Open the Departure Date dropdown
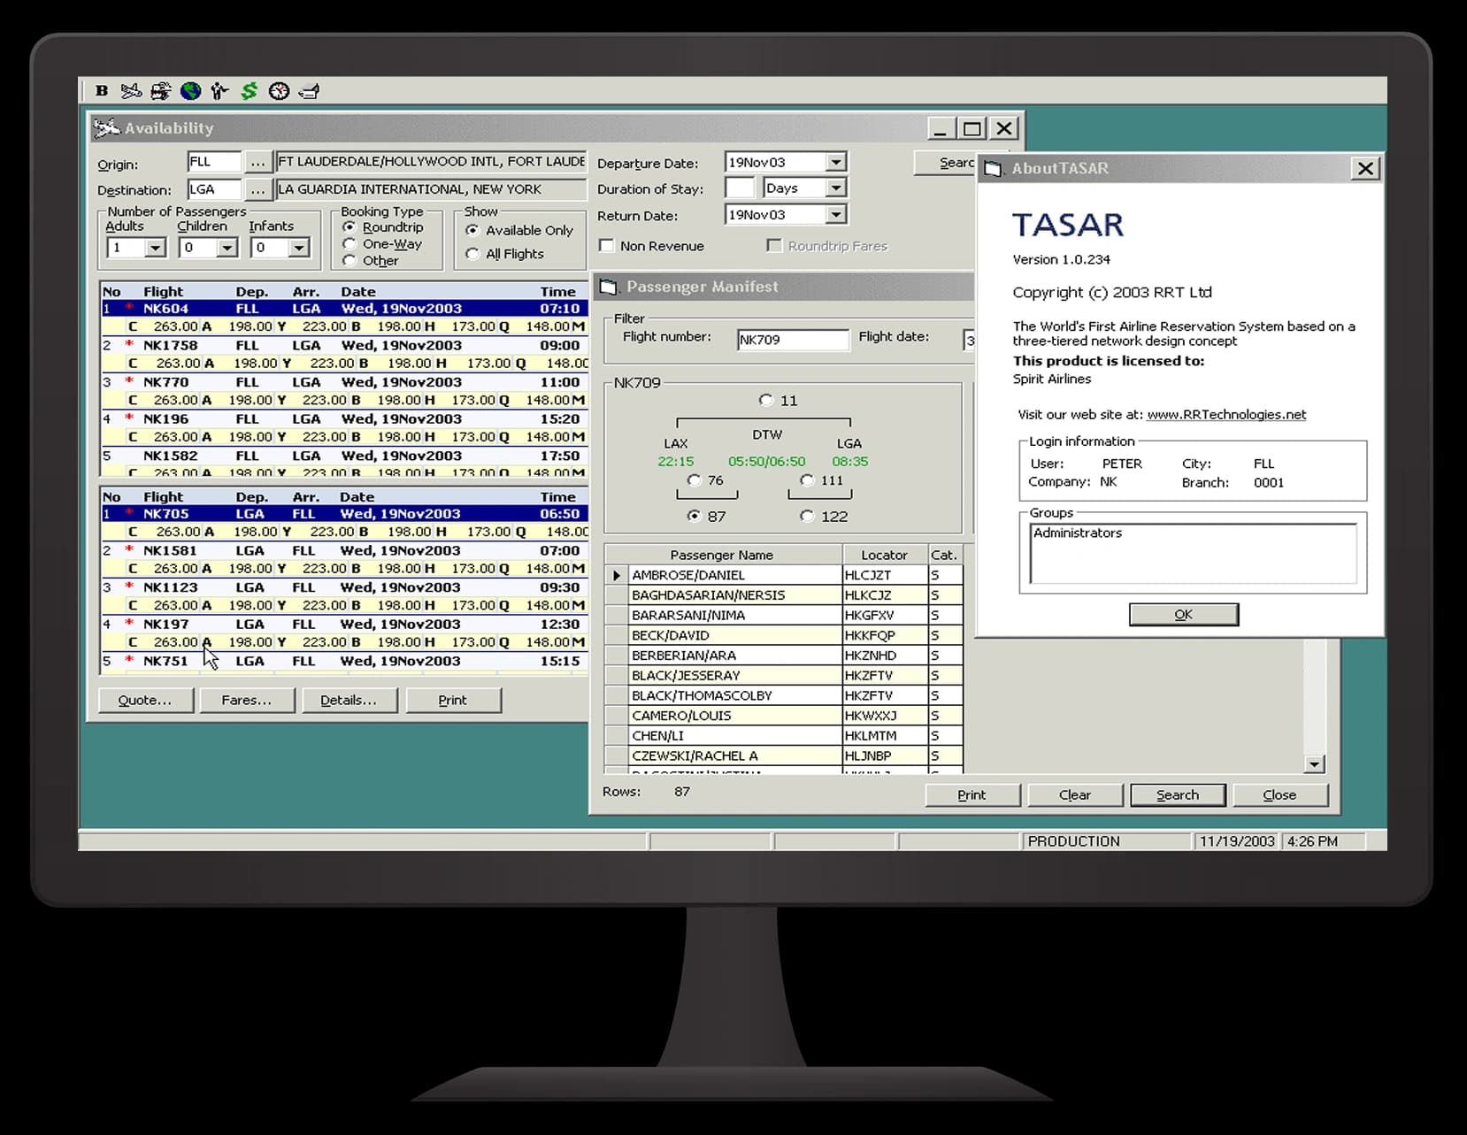Screen dimensions: 1467x1135 tap(835, 163)
